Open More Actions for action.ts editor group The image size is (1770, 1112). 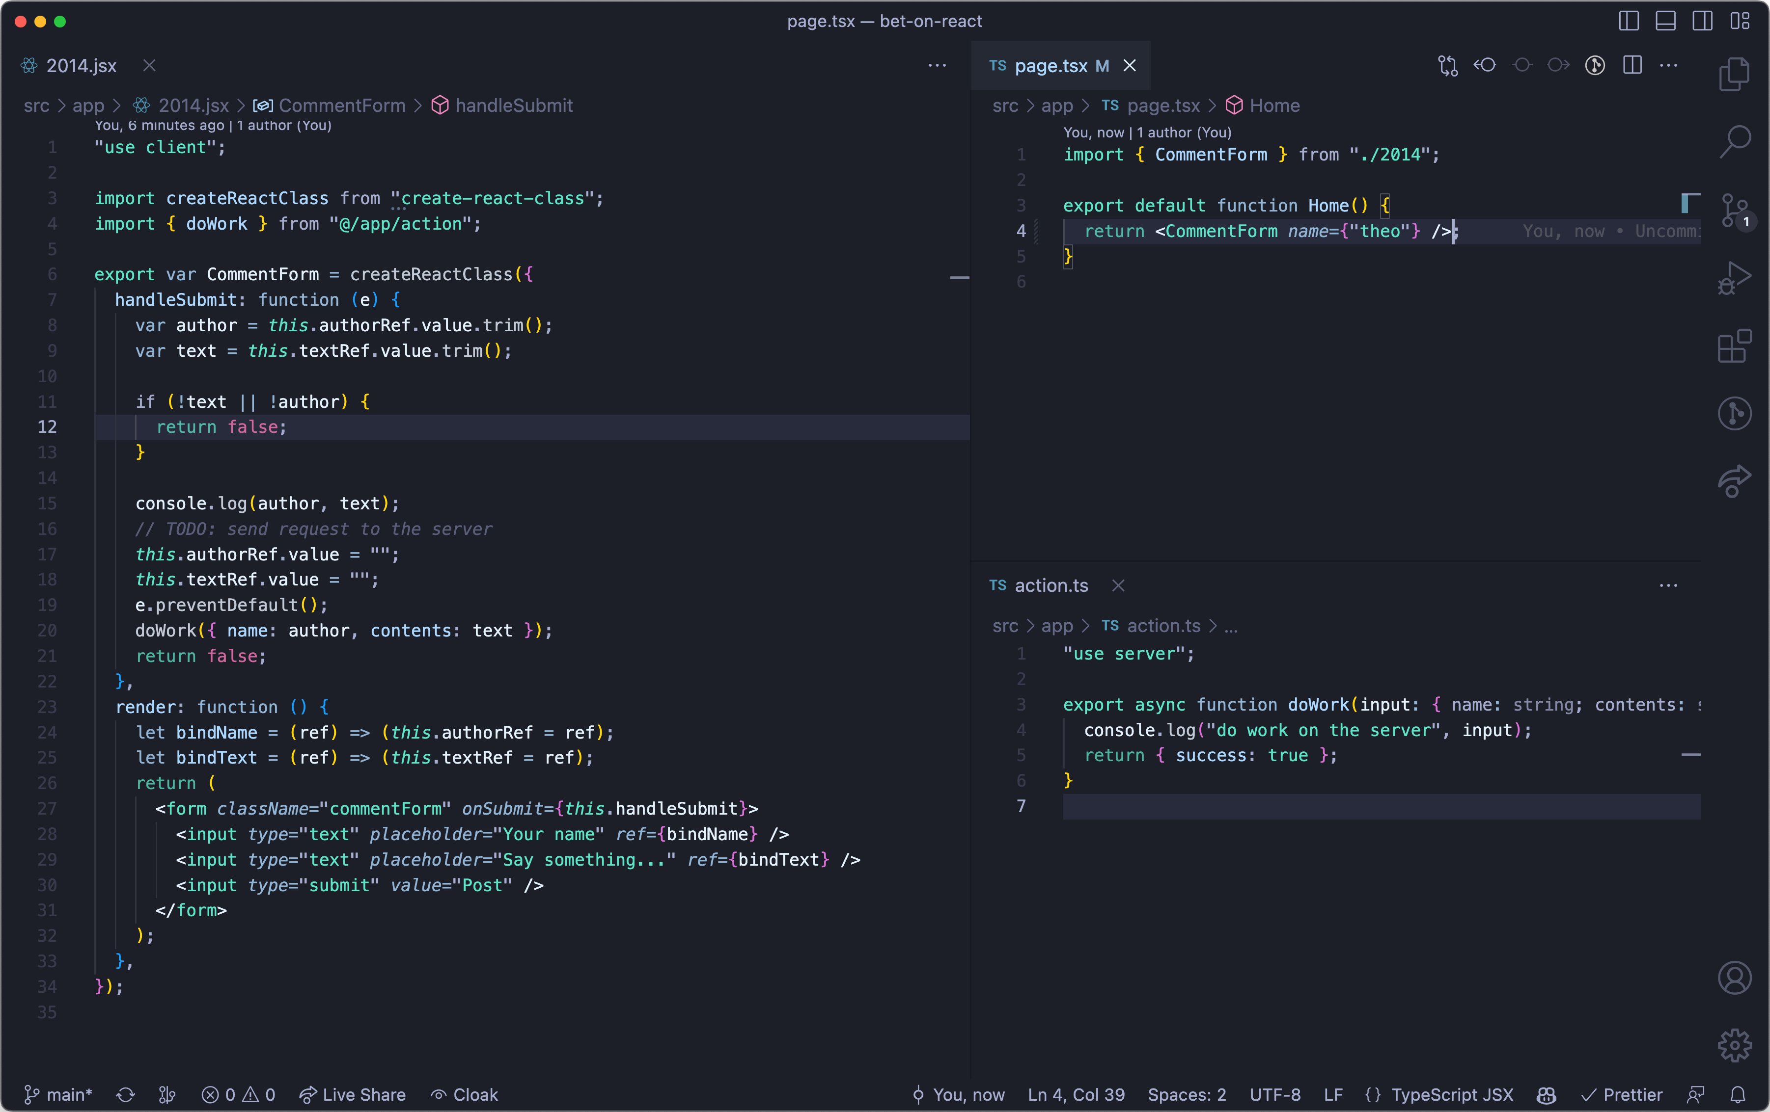[x=1669, y=585]
